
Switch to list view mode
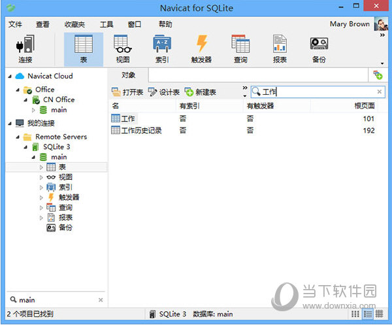coord(367,314)
